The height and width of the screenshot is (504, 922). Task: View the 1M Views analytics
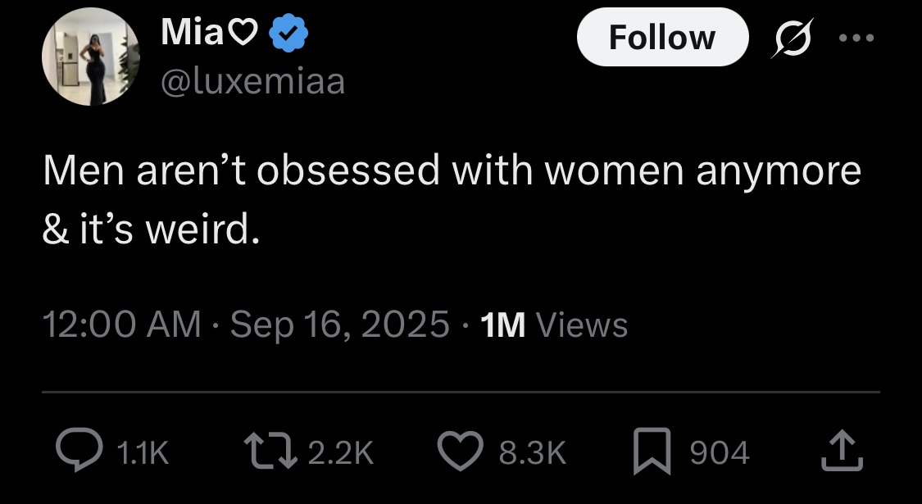(x=553, y=325)
